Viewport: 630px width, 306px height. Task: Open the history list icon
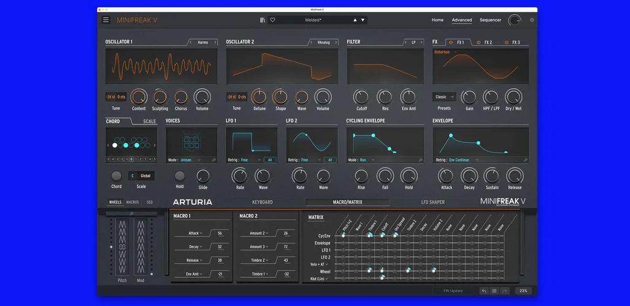(x=494, y=291)
